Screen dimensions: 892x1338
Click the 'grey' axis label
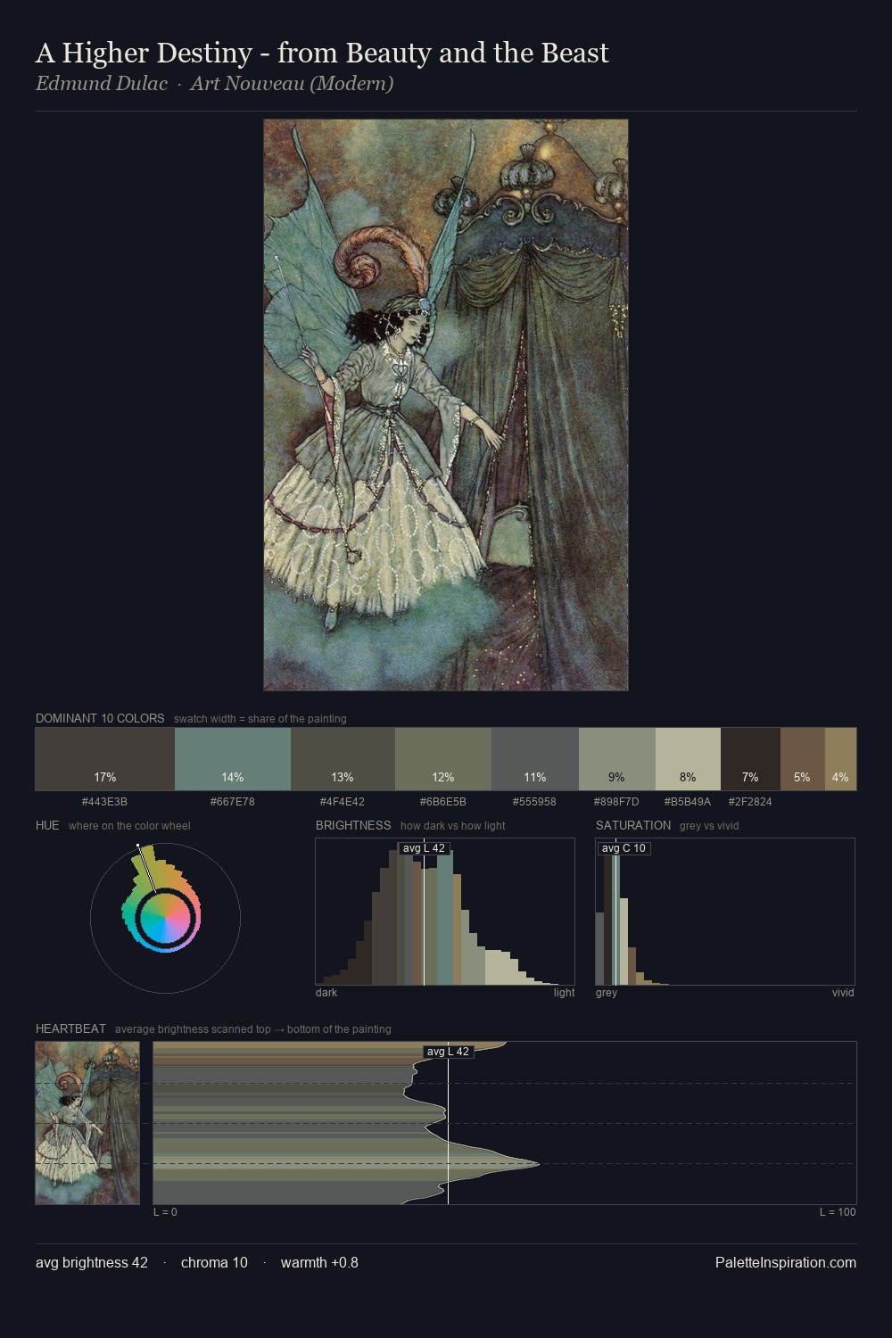pyautogui.click(x=607, y=993)
